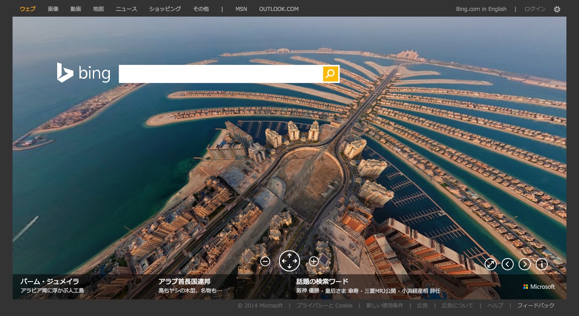
Task: Zoom out the panorama with minus icon
Action: tap(265, 261)
